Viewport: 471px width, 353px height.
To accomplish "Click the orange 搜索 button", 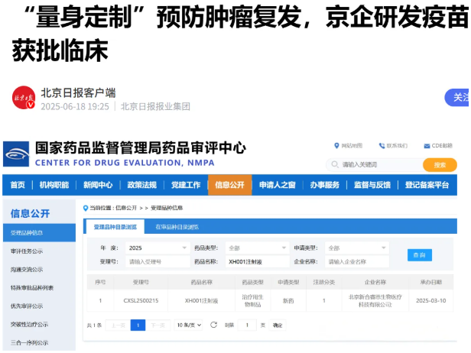I will [440, 165].
